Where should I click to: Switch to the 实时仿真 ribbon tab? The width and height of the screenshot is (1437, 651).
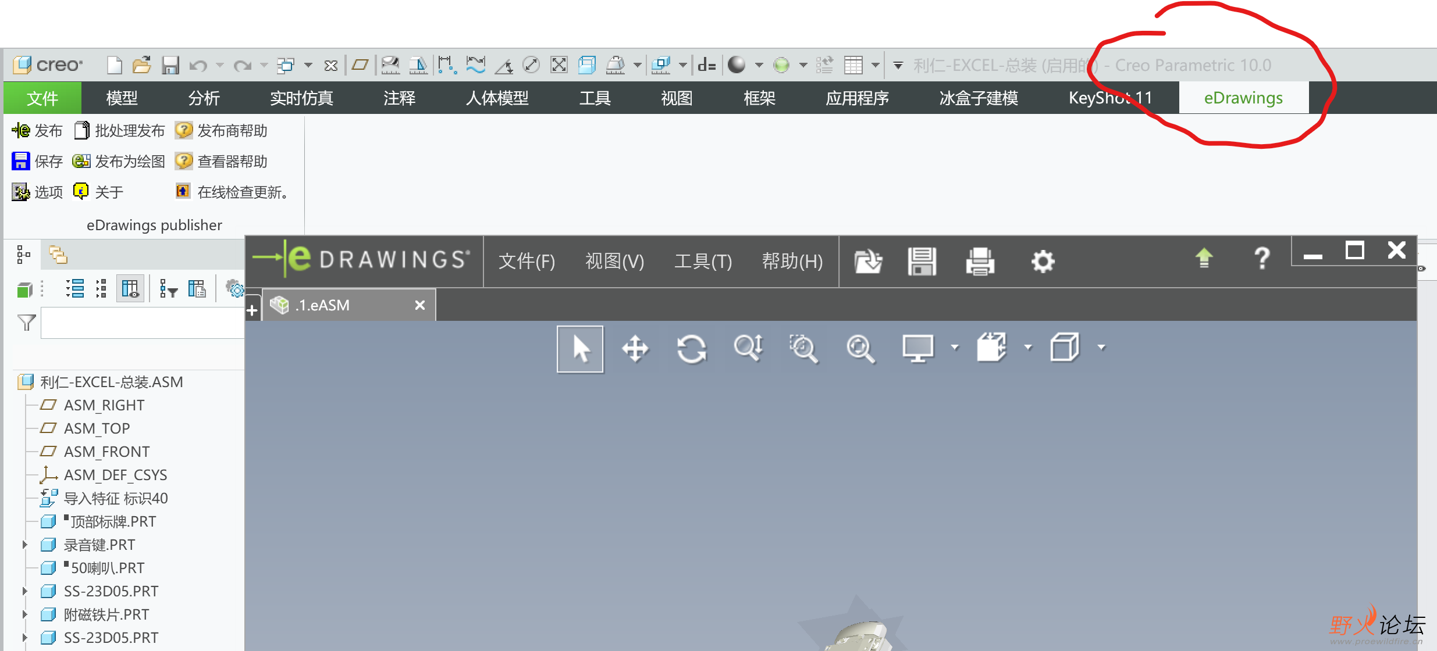point(301,98)
